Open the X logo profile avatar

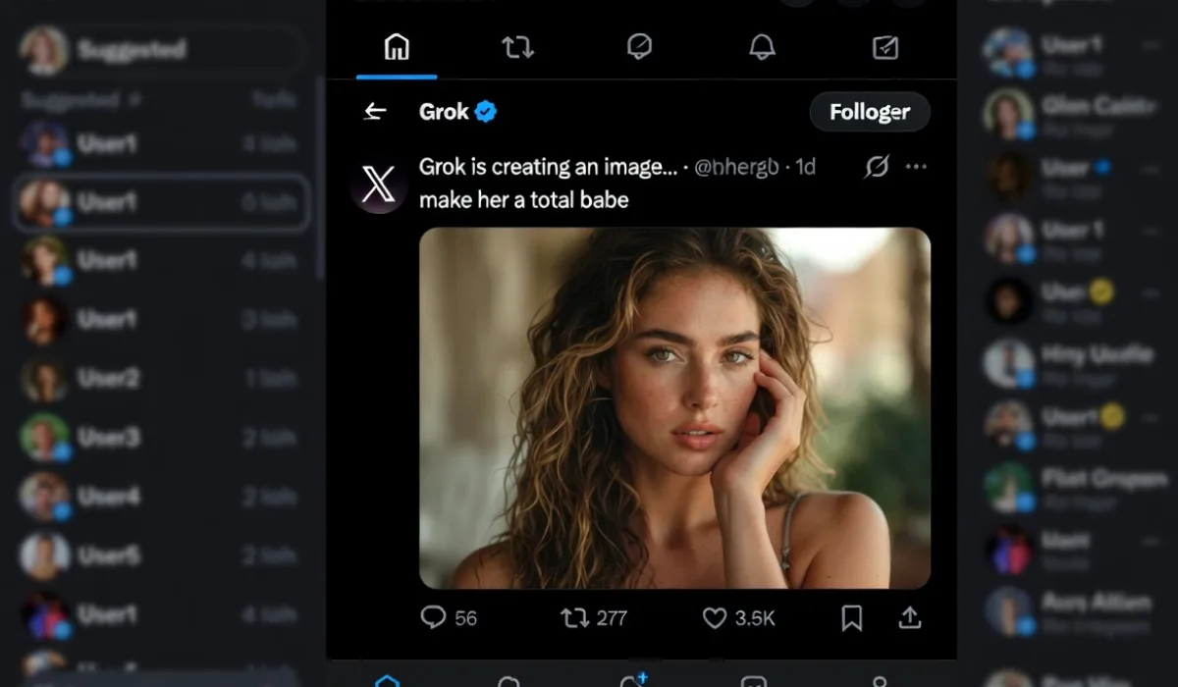(378, 184)
